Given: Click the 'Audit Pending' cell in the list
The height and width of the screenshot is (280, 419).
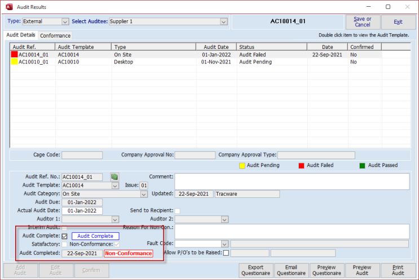Looking at the screenshot, I should pos(255,62).
